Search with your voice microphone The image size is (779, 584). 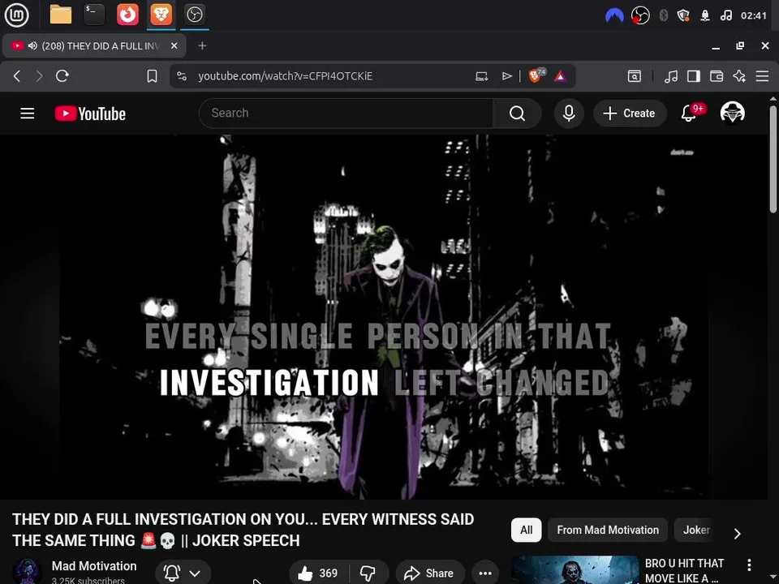569,114
